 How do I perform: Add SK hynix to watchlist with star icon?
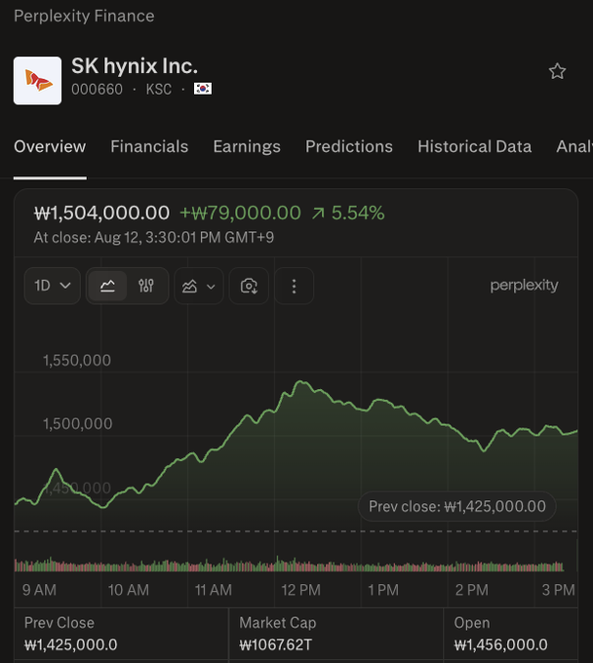point(557,71)
